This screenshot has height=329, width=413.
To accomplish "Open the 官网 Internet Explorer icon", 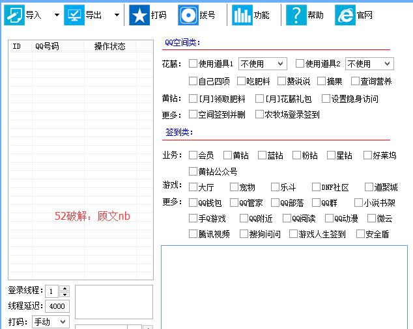I will click(345, 15).
